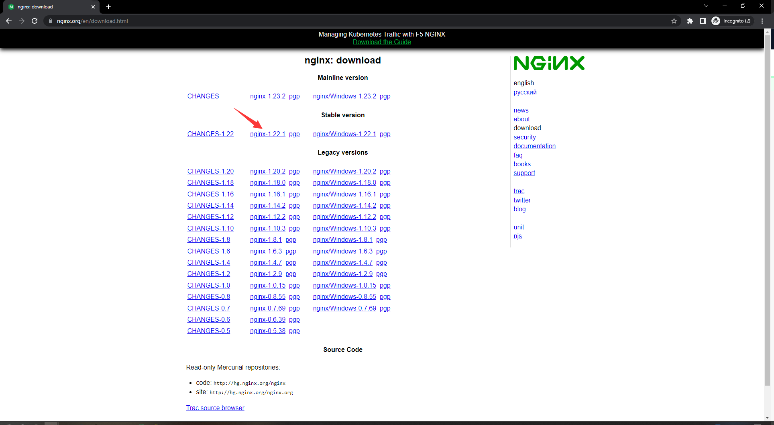The width and height of the screenshot is (774, 425).
Task: Open the support page
Action: [524, 173]
